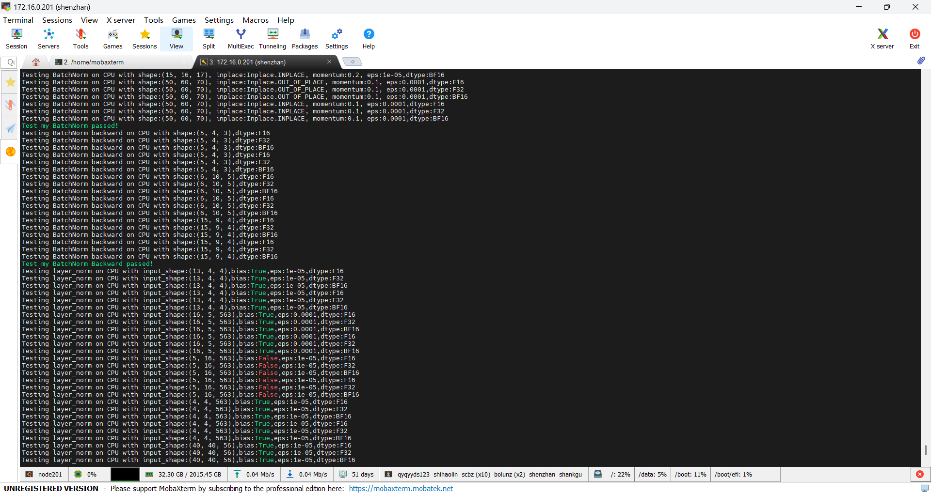Open the sidebar Tools icon
The height and width of the screenshot is (494, 931).
(10, 105)
